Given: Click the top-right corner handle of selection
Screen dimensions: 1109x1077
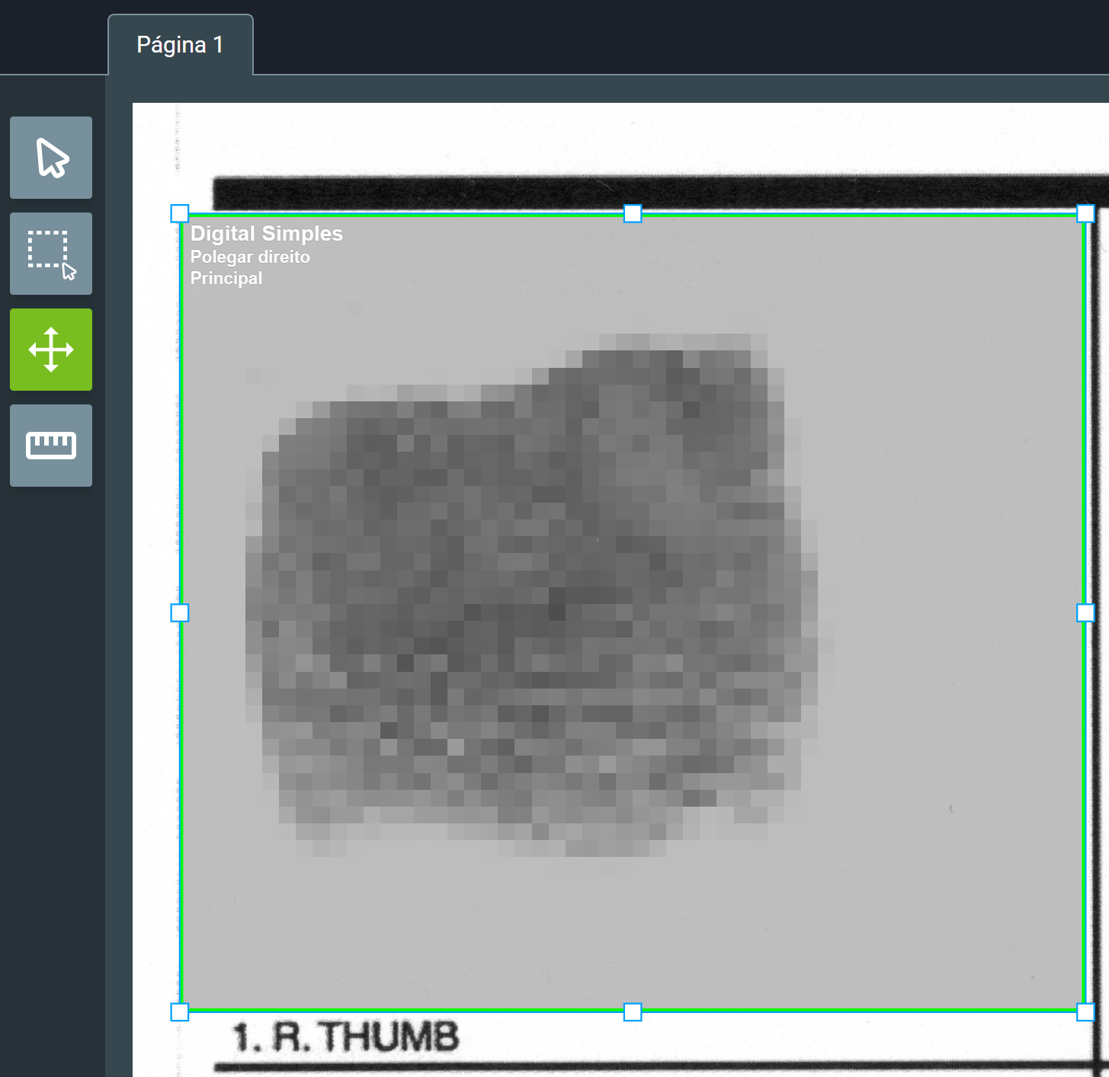Looking at the screenshot, I should pyautogui.click(x=1085, y=213).
